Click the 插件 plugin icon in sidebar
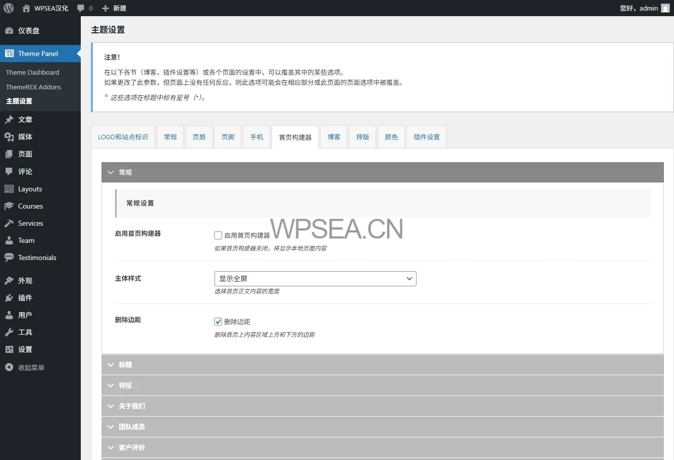 point(9,298)
